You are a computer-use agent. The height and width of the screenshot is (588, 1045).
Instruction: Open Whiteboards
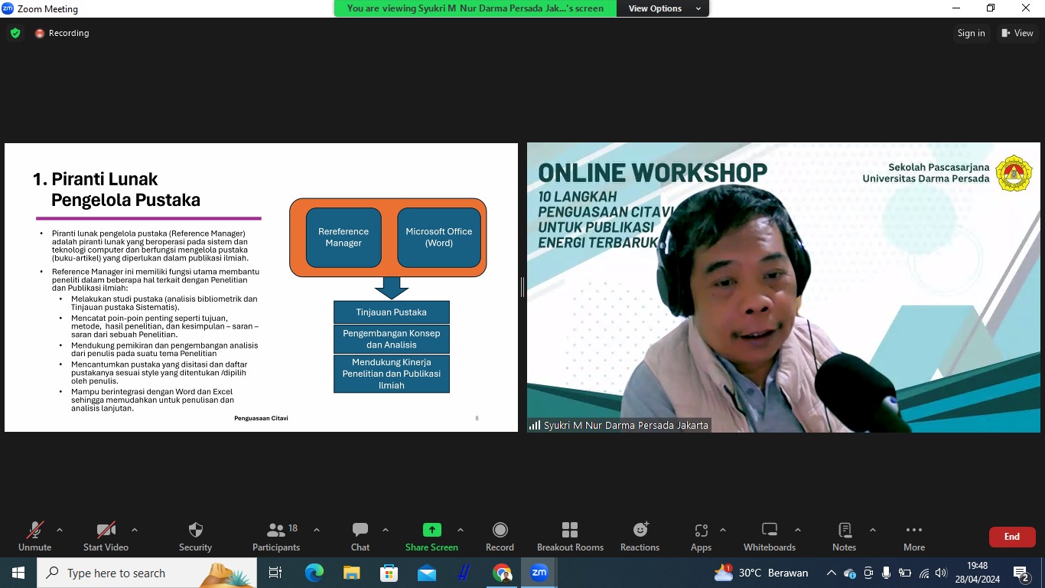[770, 536]
